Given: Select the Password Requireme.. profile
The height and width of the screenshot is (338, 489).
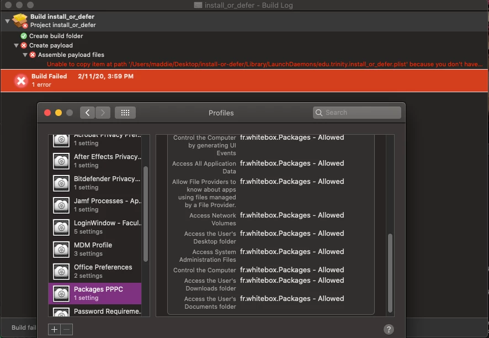Looking at the screenshot, I should 95,311.
